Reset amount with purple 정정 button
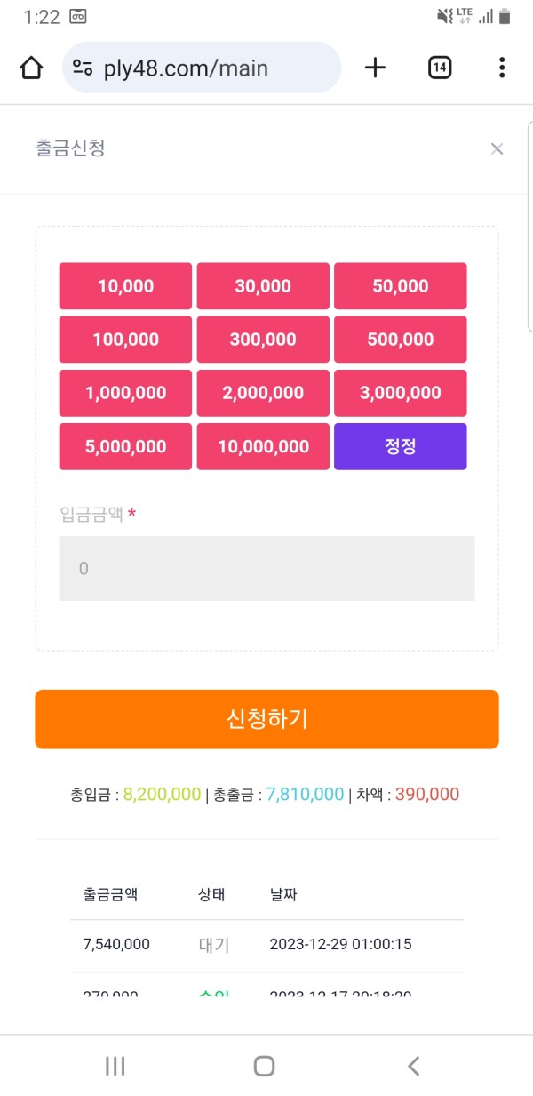 400,446
